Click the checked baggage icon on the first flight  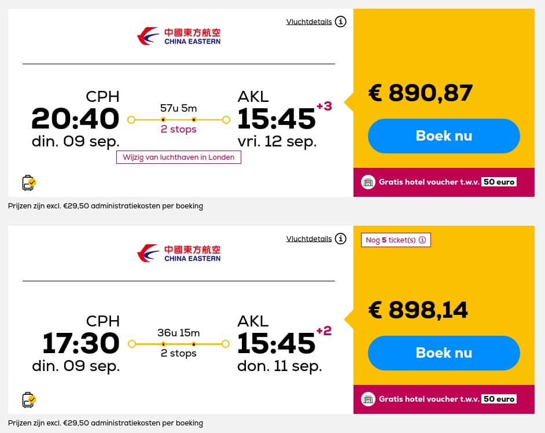point(28,182)
